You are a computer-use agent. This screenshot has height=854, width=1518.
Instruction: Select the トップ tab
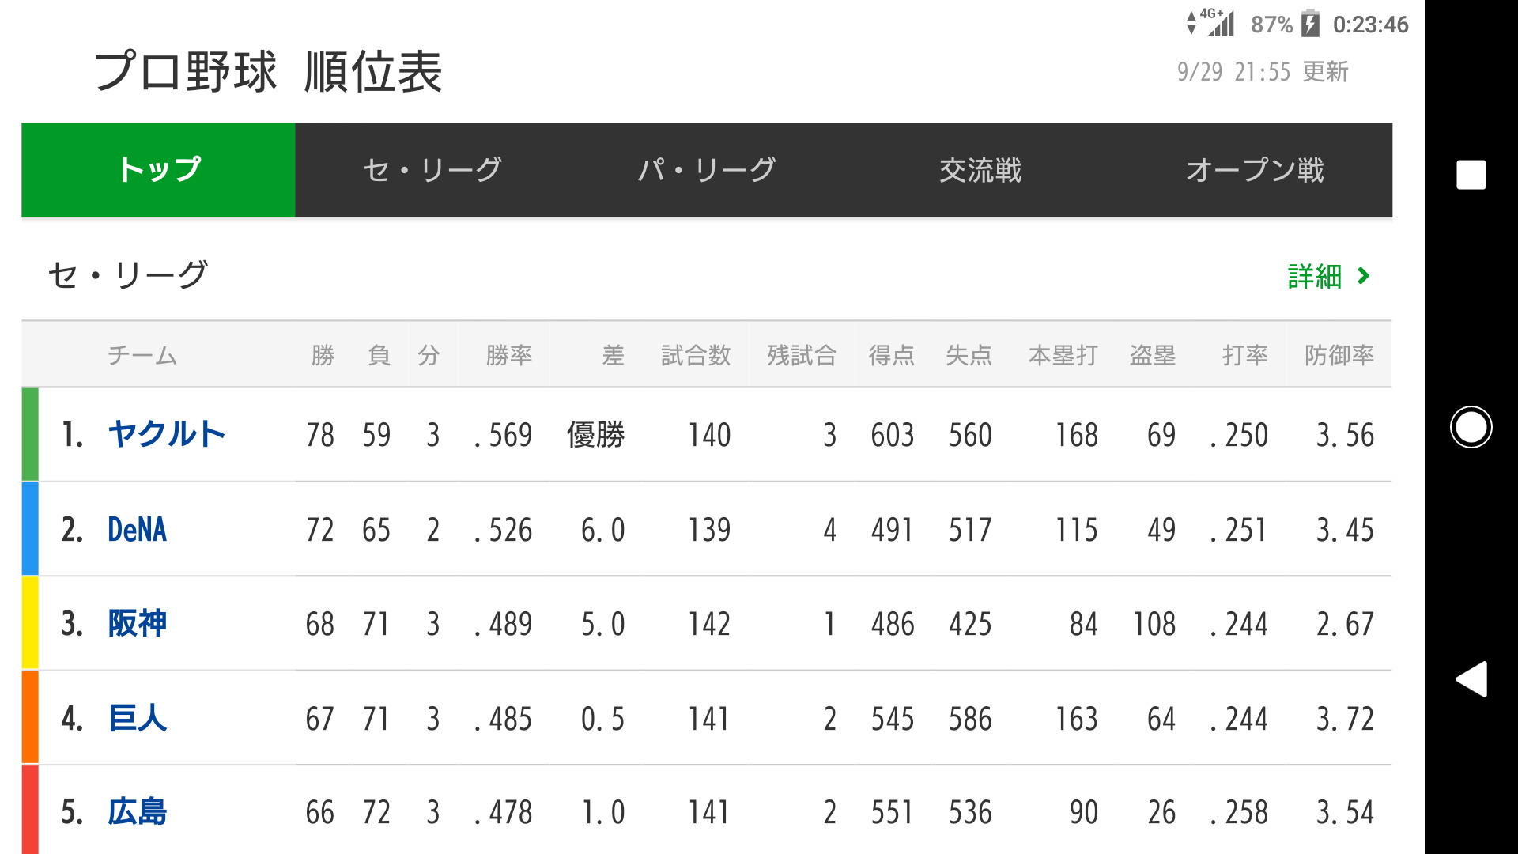point(158,170)
